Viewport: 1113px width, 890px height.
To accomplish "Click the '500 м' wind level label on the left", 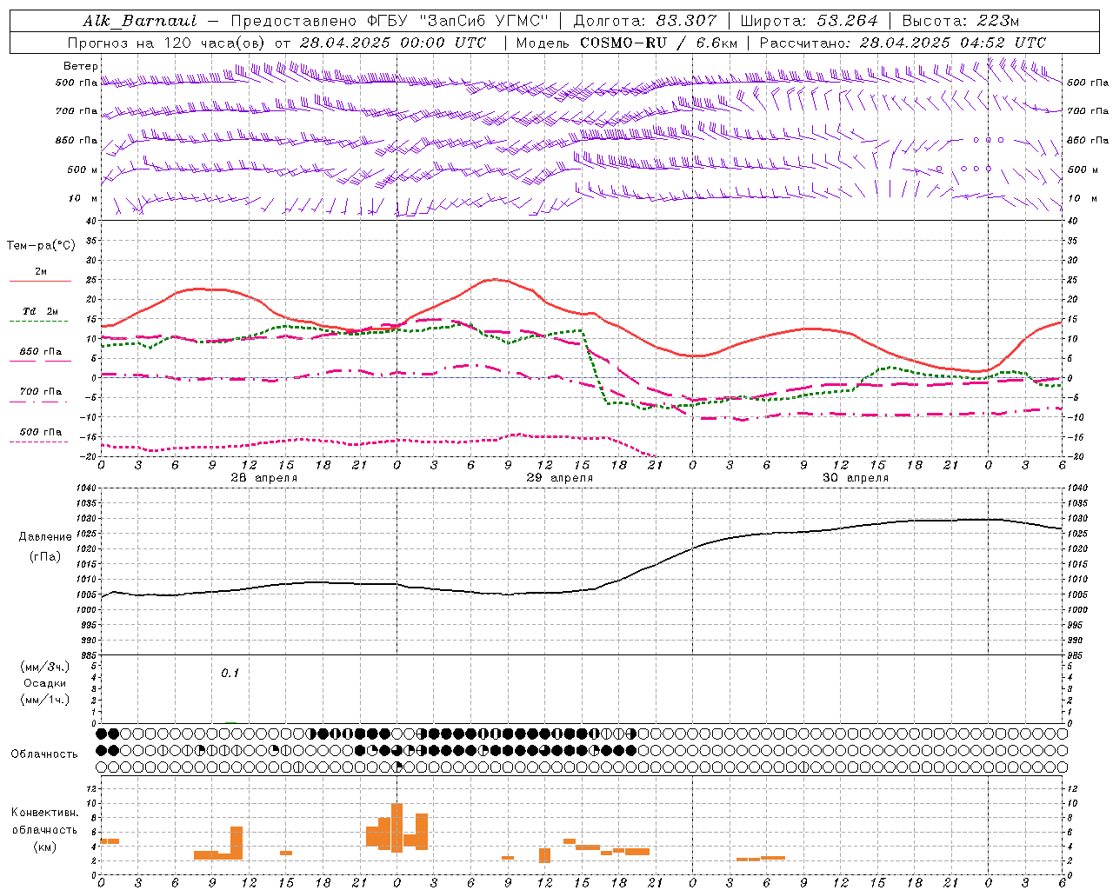I will [83, 169].
